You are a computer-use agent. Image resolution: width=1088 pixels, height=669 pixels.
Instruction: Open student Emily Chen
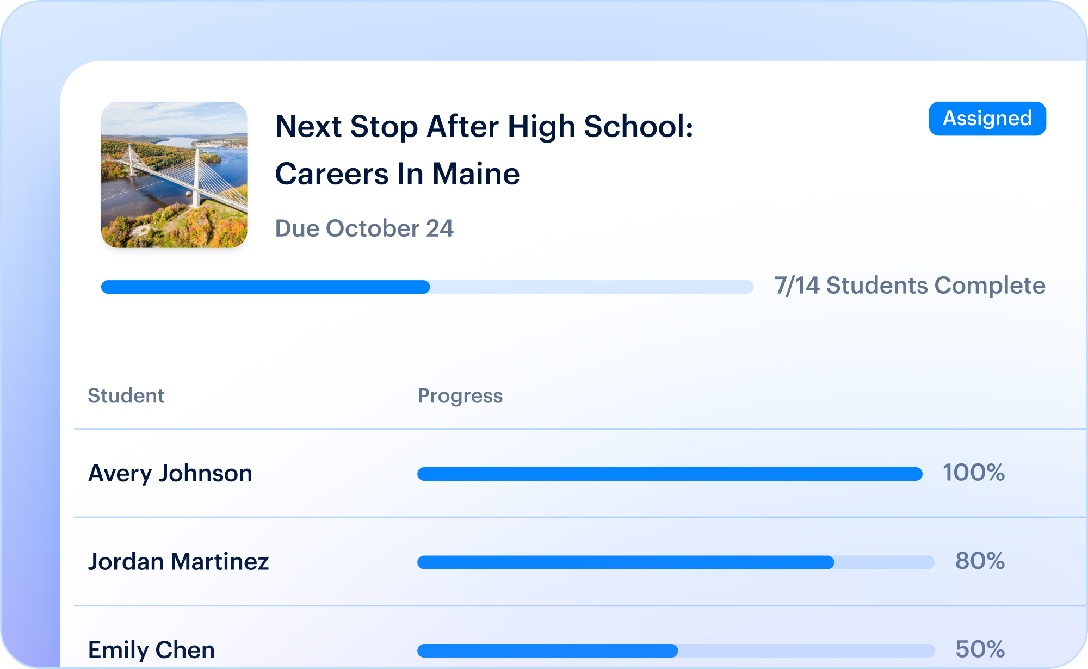(x=151, y=649)
